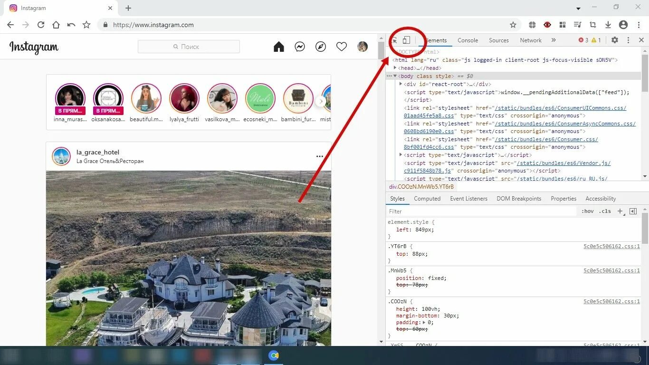Open DevTools settings gear
649x365 pixels.
click(x=615, y=40)
